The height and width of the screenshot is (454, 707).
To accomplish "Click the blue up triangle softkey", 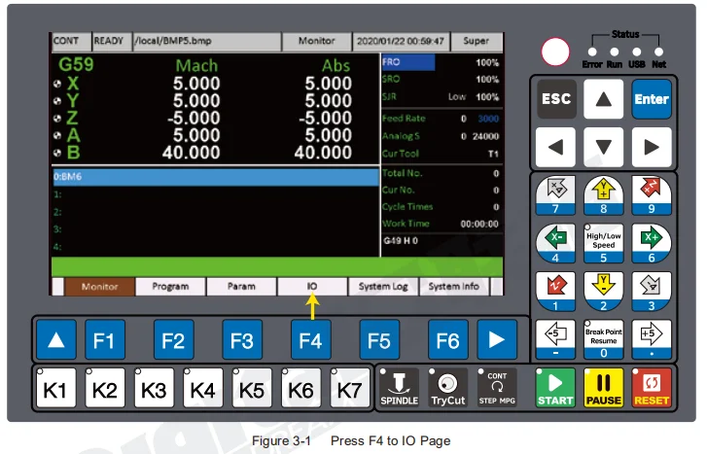I will pyautogui.click(x=55, y=340).
